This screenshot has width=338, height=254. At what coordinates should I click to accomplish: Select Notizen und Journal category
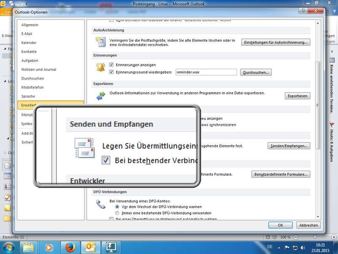point(39,69)
